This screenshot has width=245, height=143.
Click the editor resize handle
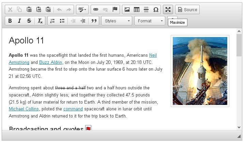click(x=239, y=136)
